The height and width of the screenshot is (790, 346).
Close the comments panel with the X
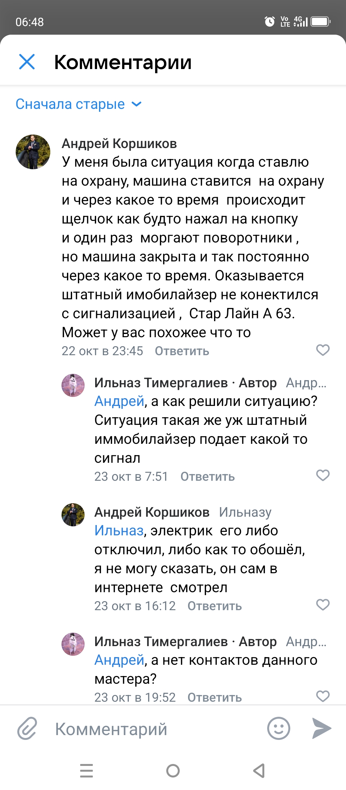tap(27, 62)
